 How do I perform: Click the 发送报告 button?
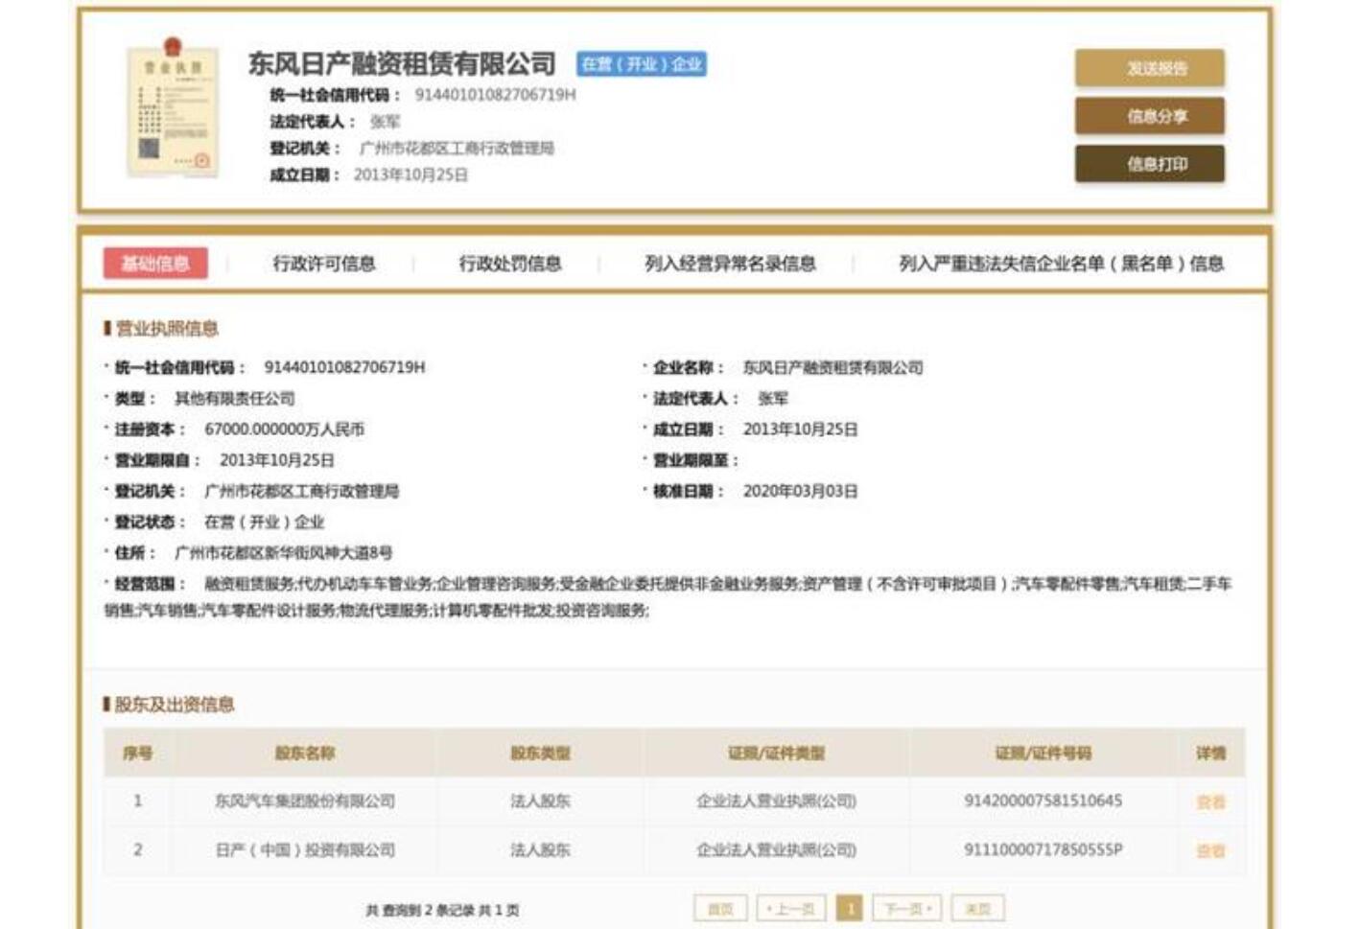coord(1149,68)
